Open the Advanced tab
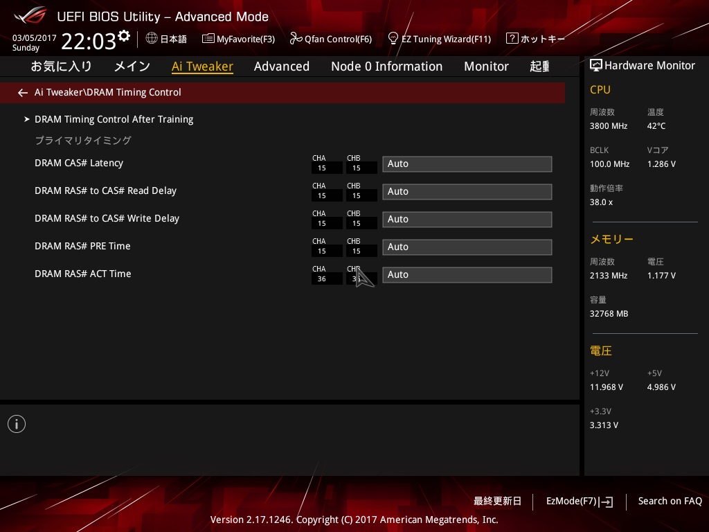The width and height of the screenshot is (709, 532). coord(282,66)
